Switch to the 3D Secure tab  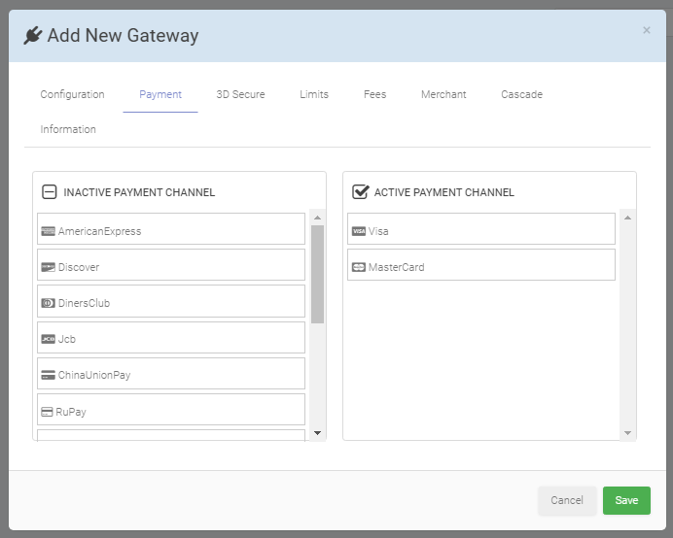click(240, 94)
